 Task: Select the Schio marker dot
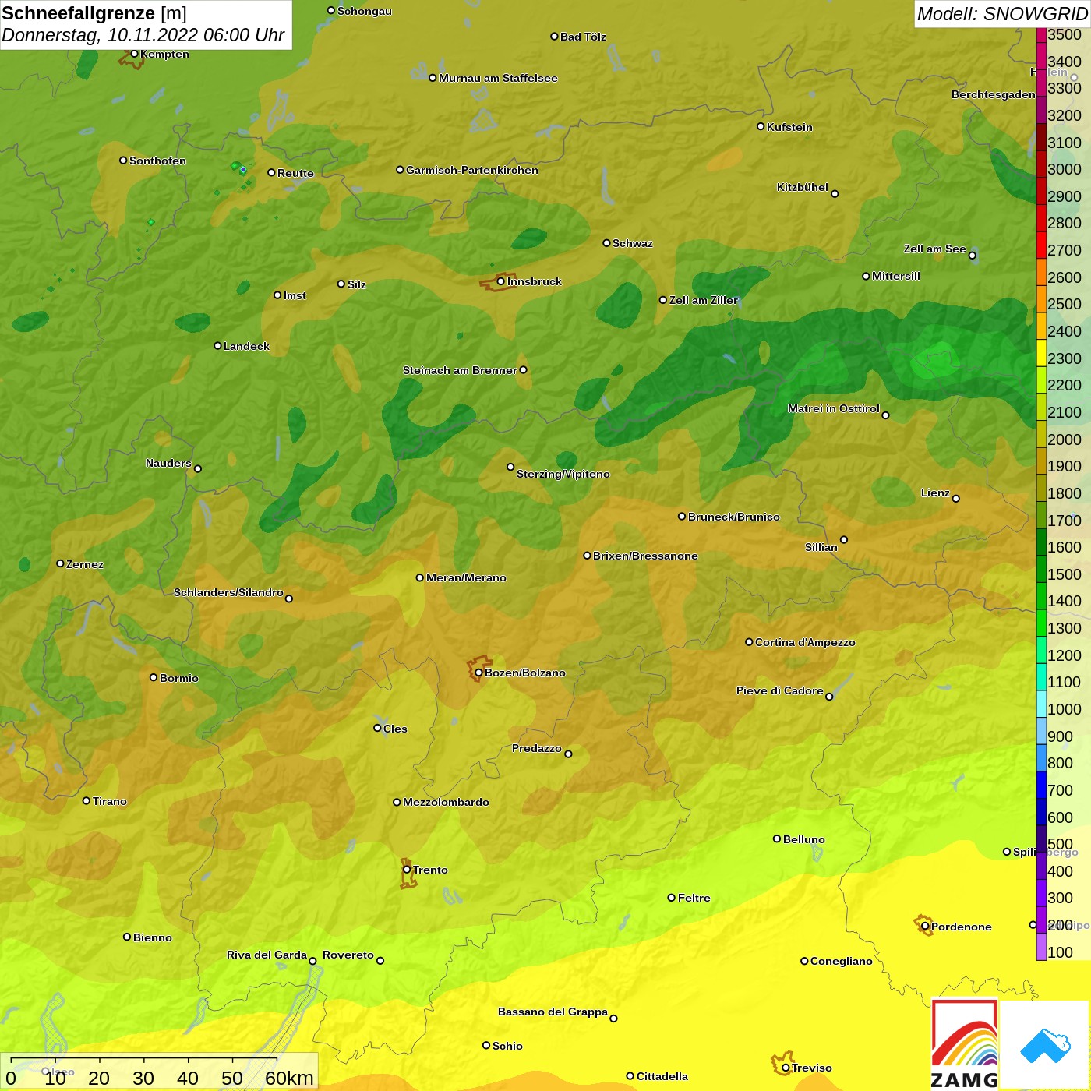[486, 1045]
